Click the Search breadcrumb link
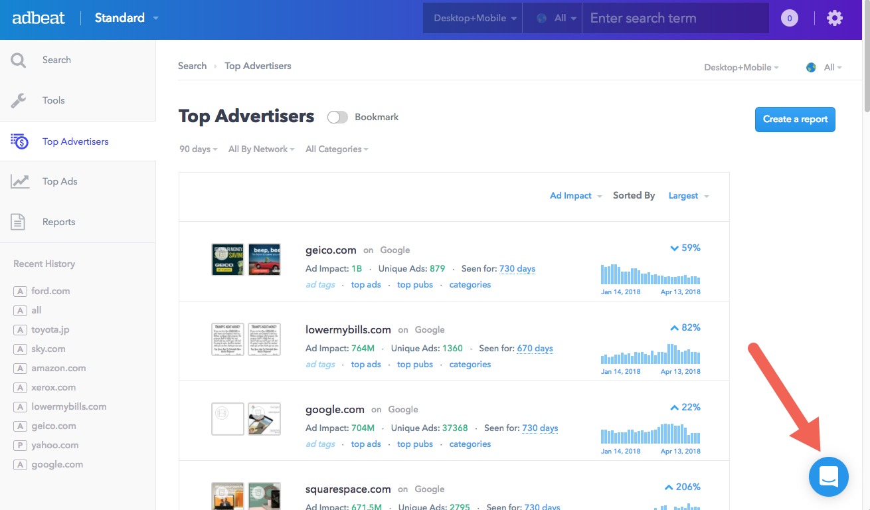Screen dimensions: 870x510 [192, 66]
